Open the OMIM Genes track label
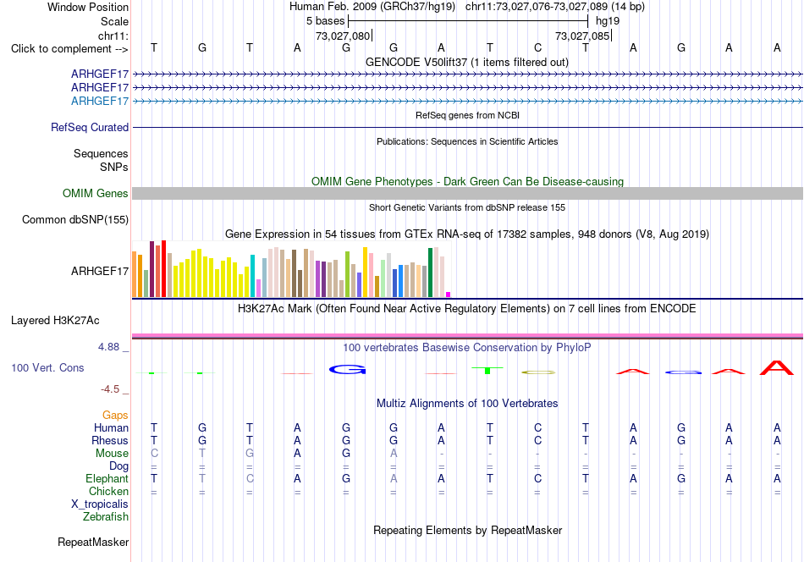804x562 pixels. (x=96, y=193)
